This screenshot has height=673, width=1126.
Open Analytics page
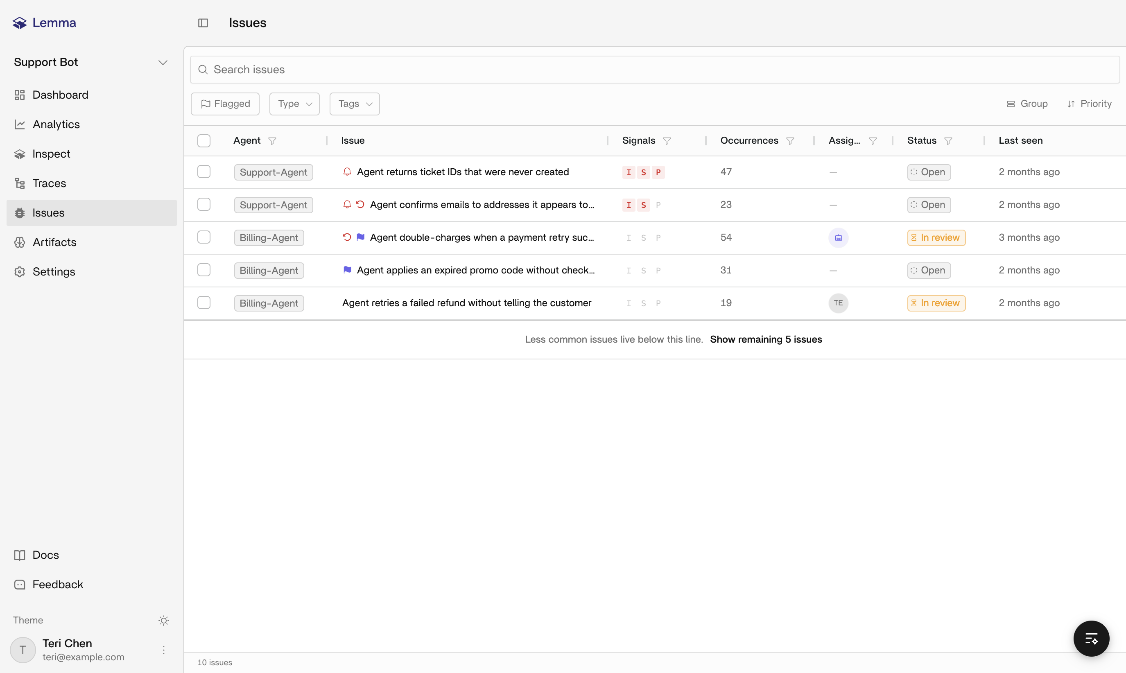(92, 124)
